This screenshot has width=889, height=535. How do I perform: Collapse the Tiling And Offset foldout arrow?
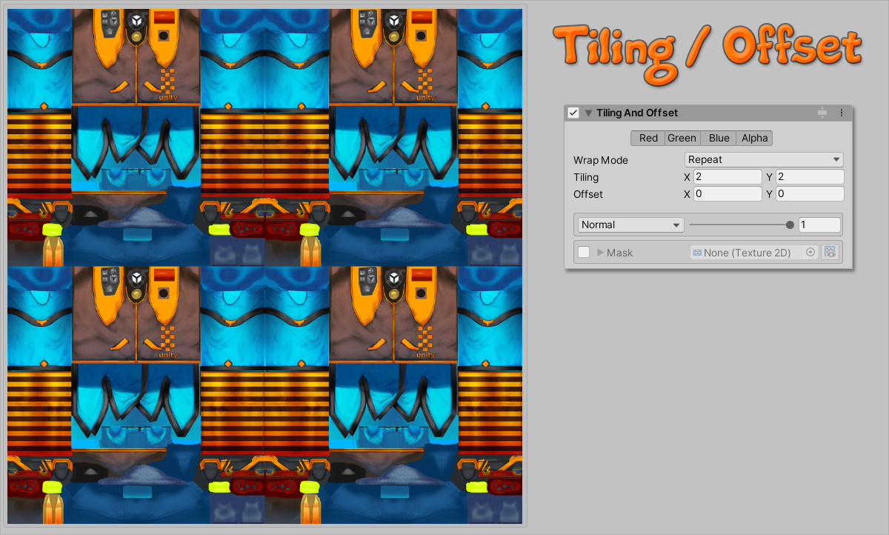coord(588,113)
